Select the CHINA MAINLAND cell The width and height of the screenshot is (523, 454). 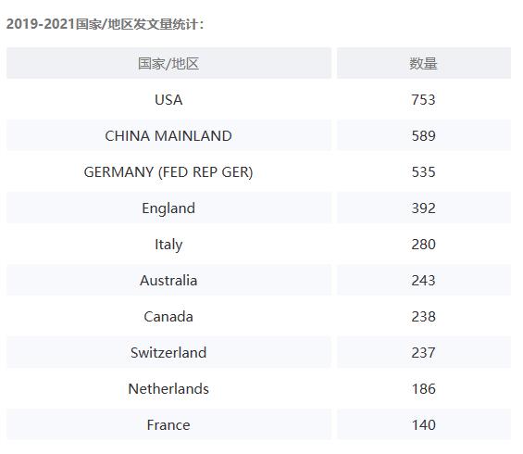(168, 135)
